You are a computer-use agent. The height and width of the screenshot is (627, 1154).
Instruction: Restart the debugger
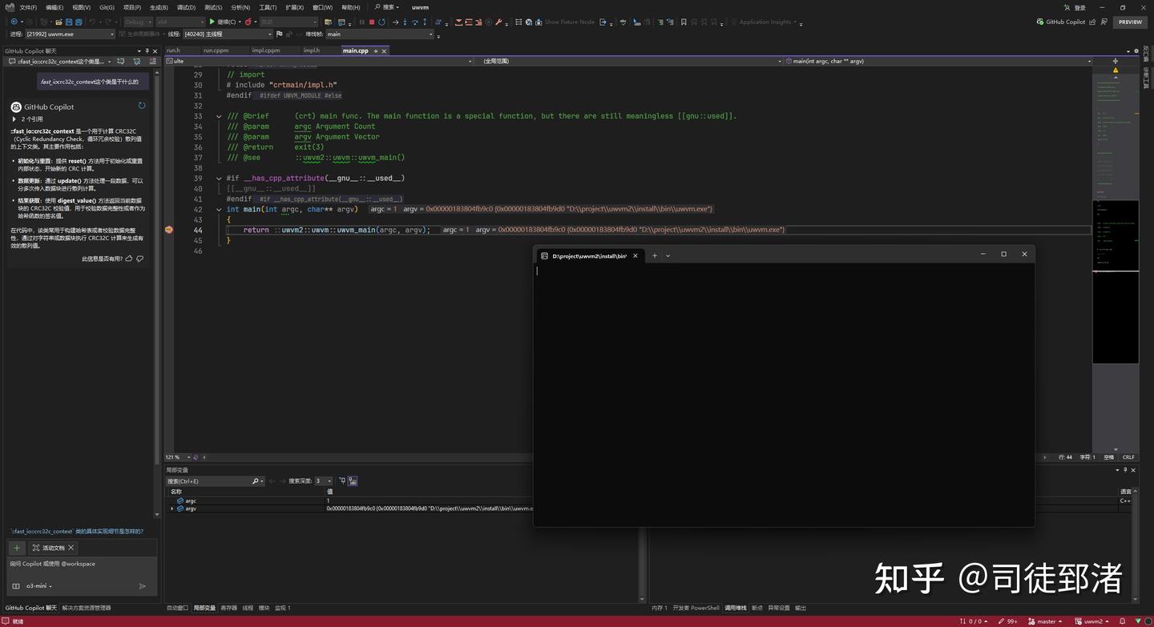(381, 22)
